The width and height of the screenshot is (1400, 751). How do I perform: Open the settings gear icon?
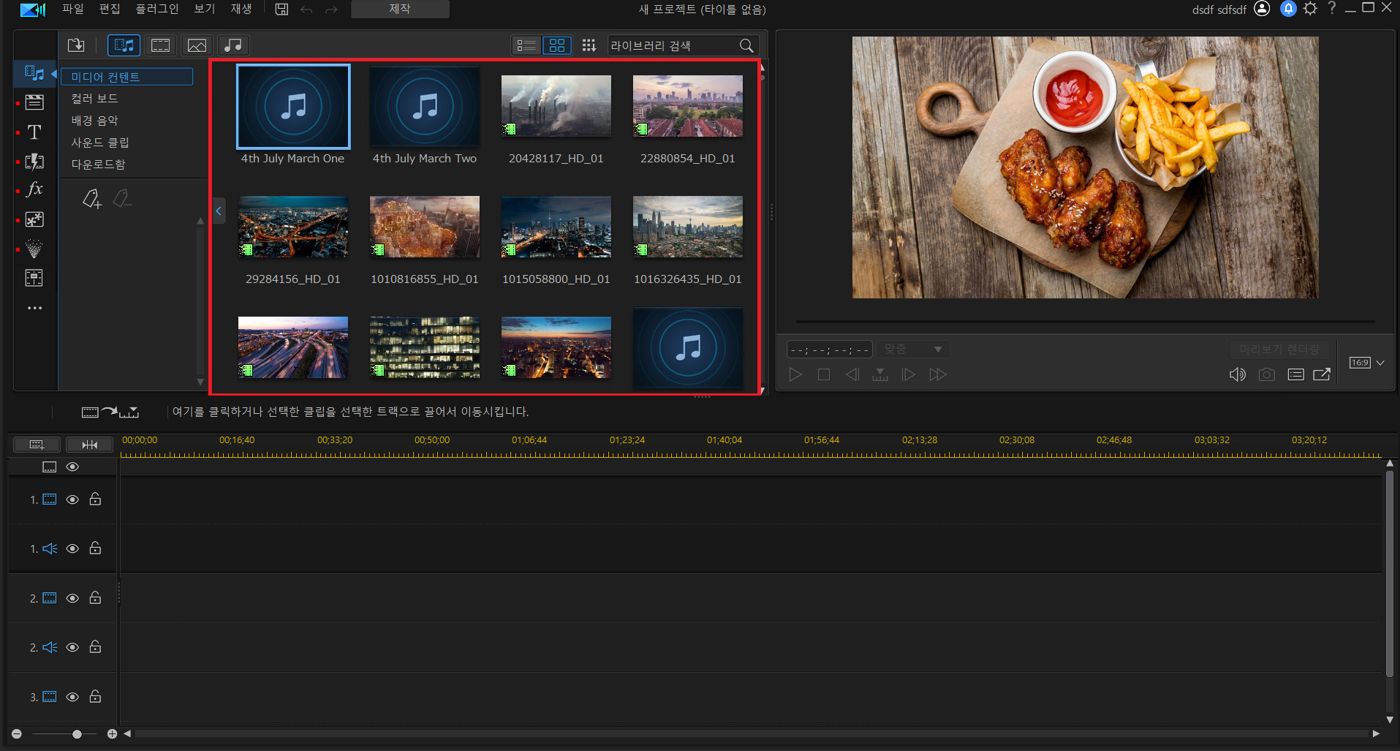(1310, 9)
